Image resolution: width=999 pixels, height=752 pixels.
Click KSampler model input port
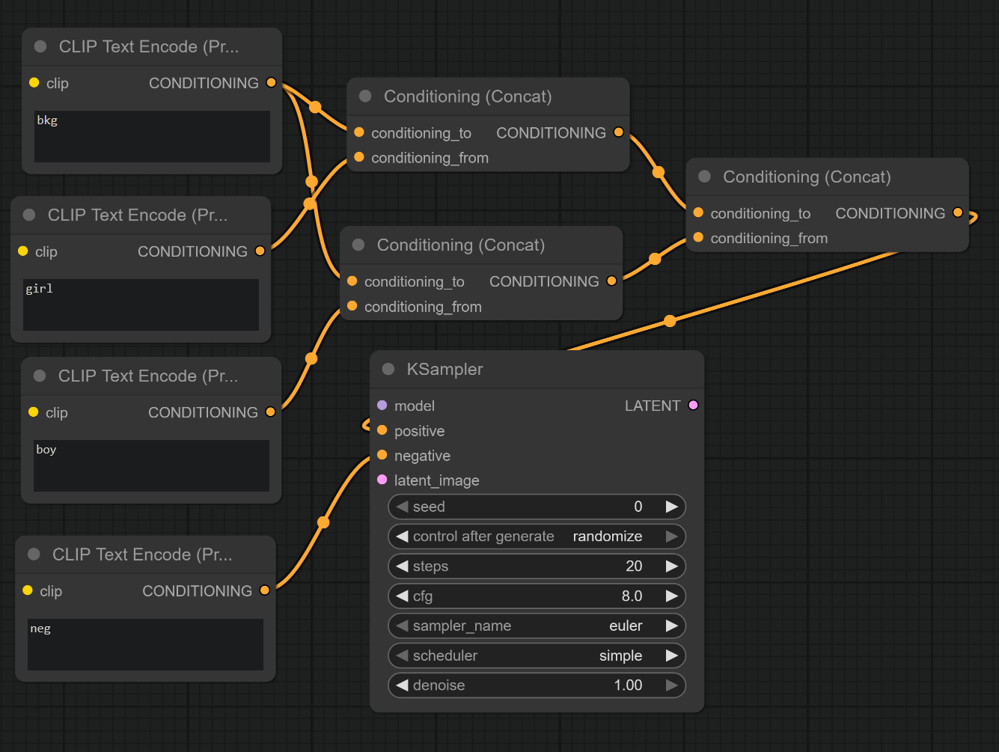point(382,405)
